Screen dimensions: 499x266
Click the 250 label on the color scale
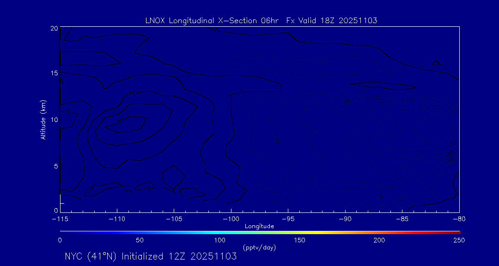coord(459,240)
